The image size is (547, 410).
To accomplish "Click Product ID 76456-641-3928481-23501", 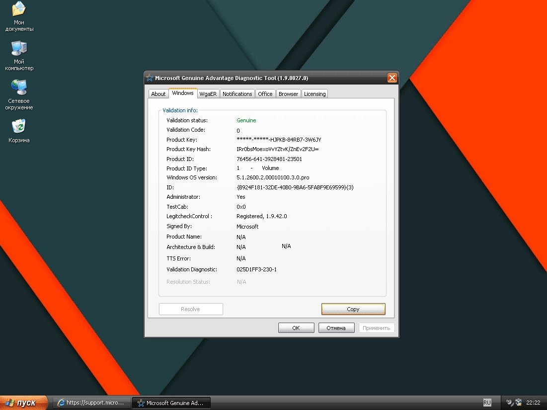I will coord(269,159).
